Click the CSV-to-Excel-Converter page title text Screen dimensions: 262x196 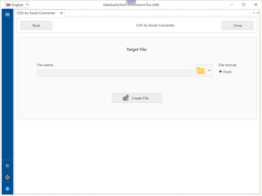click(155, 25)
